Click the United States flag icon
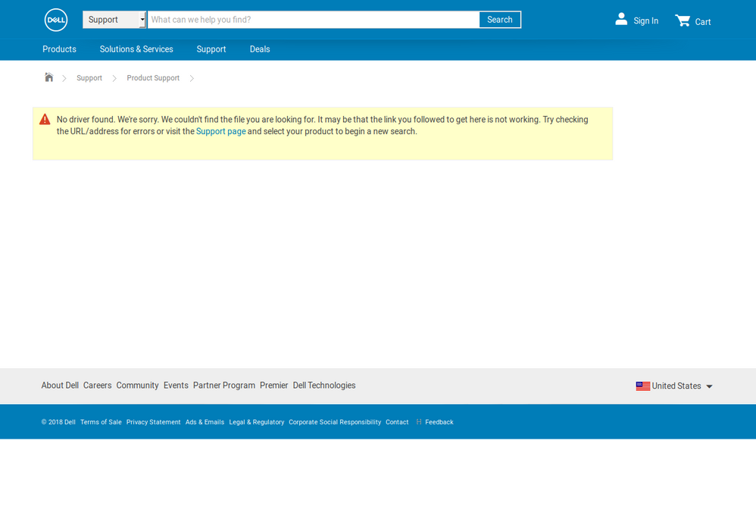Screen dimensions: 756x516 [x=643, y=386]
